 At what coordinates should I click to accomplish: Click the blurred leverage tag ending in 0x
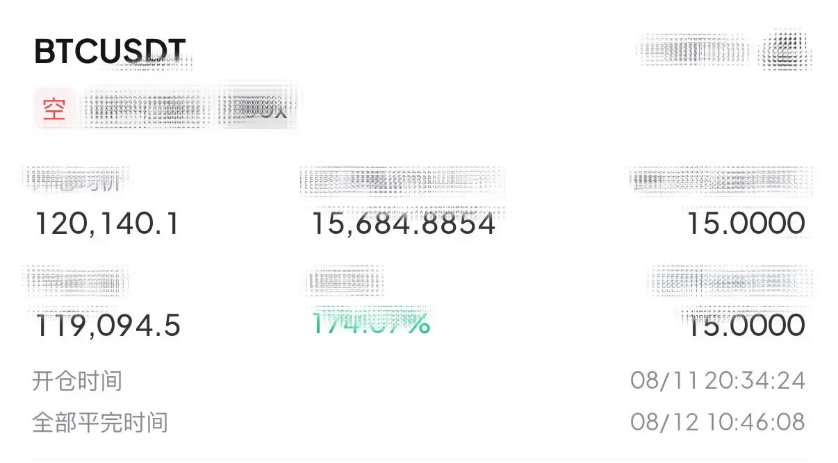pos(255,108)
